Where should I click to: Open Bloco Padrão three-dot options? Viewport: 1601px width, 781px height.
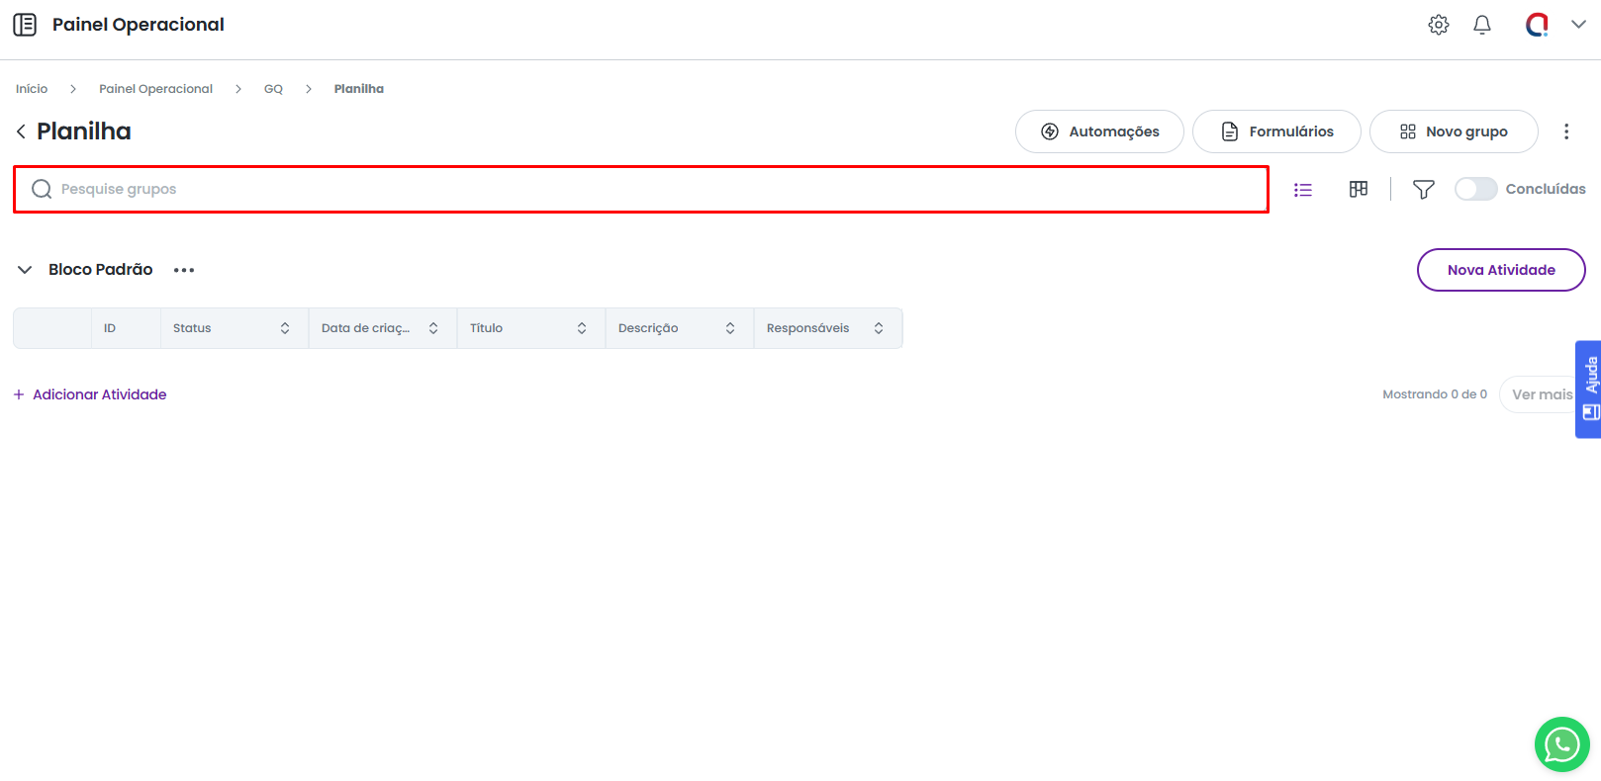(x=184, y=270)
